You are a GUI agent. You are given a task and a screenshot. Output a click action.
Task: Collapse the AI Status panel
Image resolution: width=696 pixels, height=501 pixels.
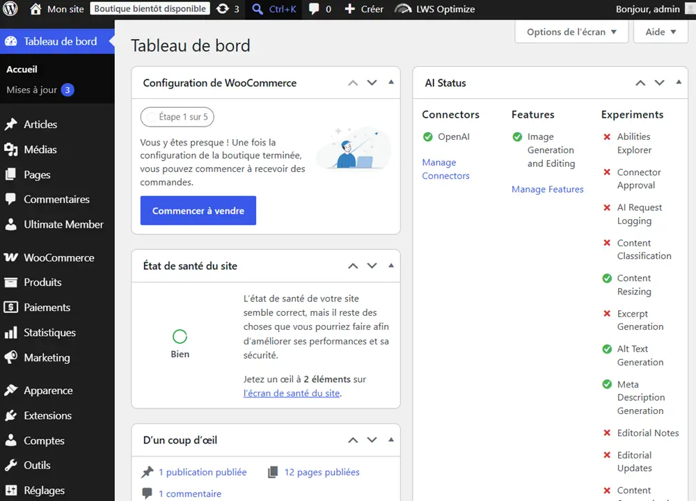coord(679,82)
